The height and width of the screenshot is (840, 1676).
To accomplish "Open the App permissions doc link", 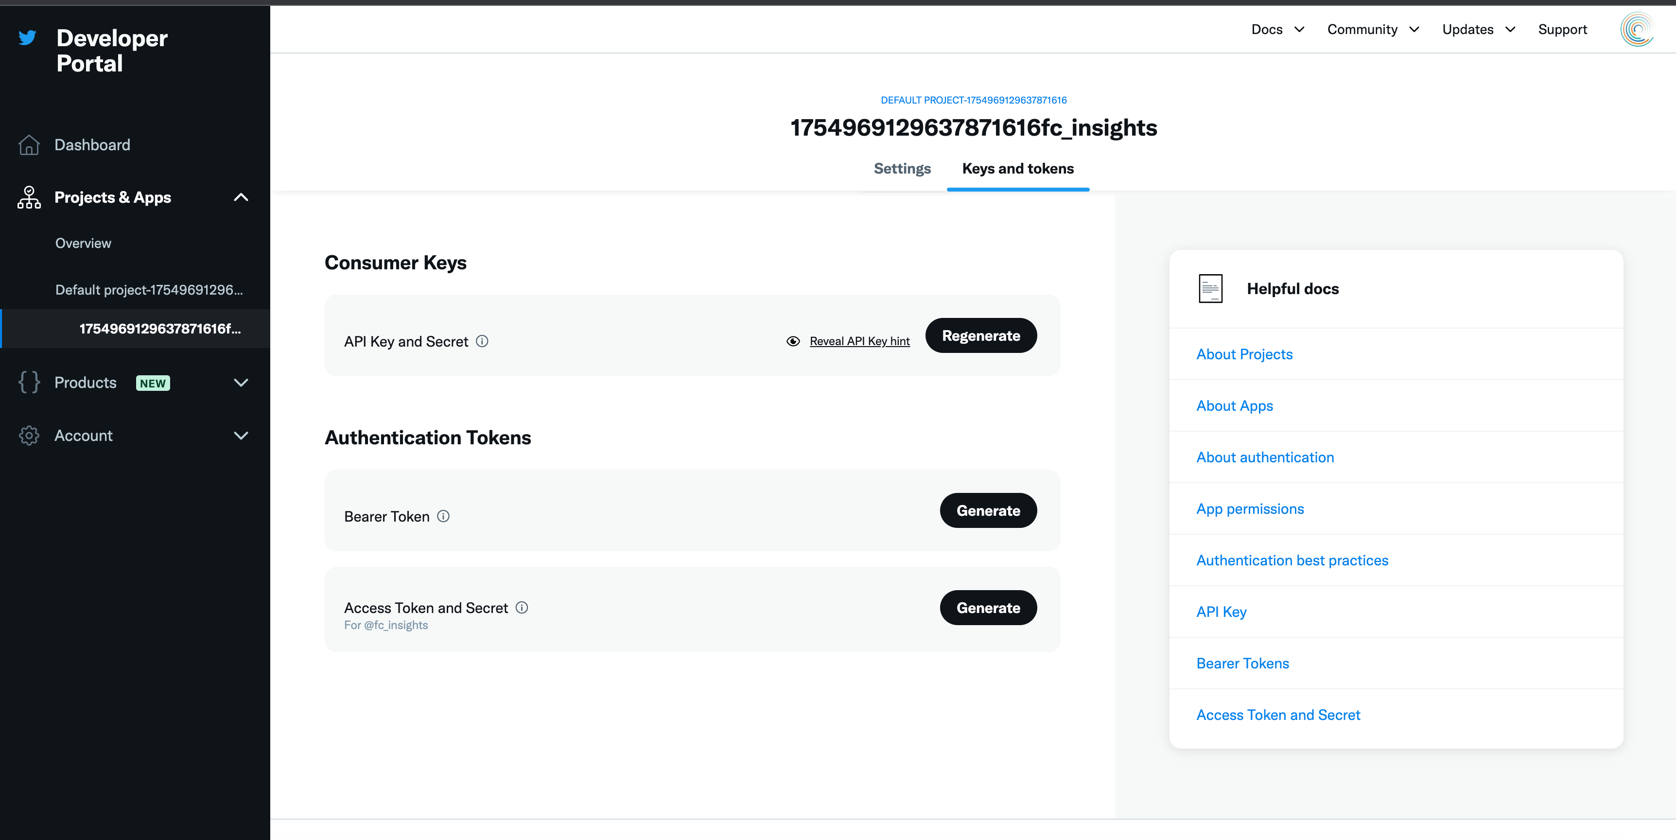I will coord(1250,509).
